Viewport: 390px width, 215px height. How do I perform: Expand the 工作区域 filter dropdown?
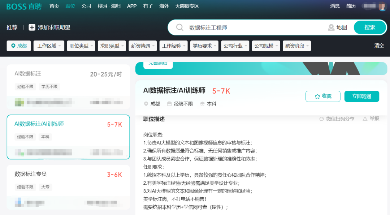[49, 46]
